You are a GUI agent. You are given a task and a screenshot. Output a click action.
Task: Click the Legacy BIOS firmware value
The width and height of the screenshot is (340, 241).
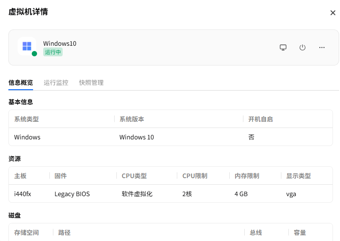point(72,194)
